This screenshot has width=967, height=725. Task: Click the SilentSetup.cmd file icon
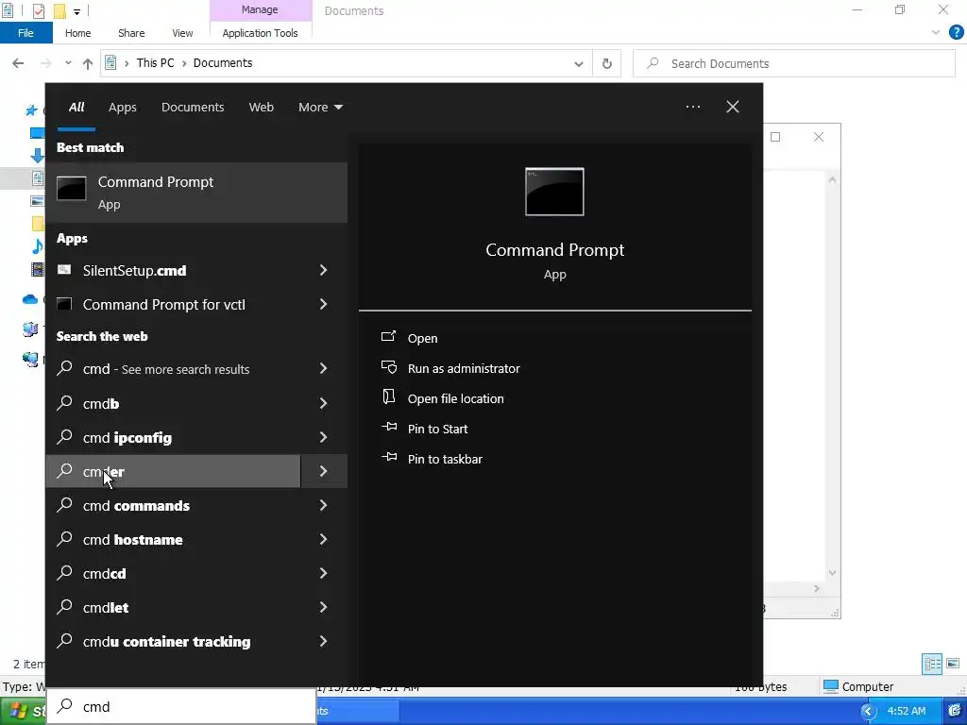(64, 269)
